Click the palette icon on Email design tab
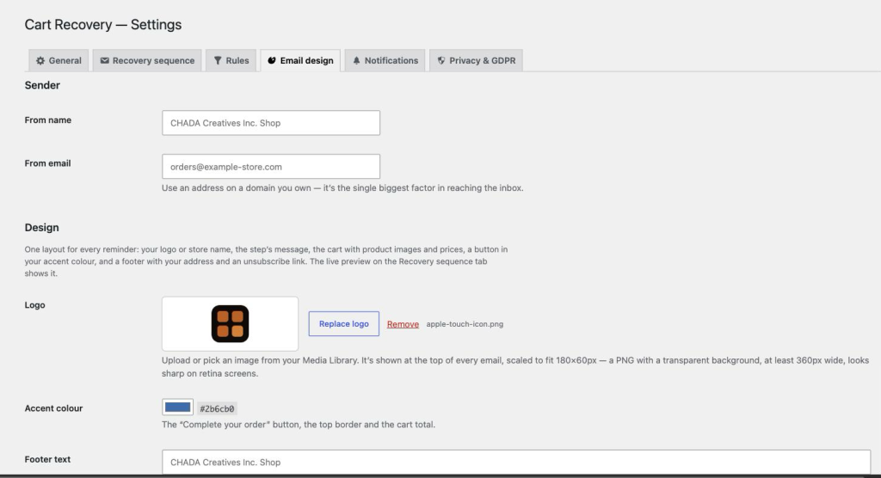Image resolution: width=881 pixels, height=478 pixels. click(x=272, y=61)
